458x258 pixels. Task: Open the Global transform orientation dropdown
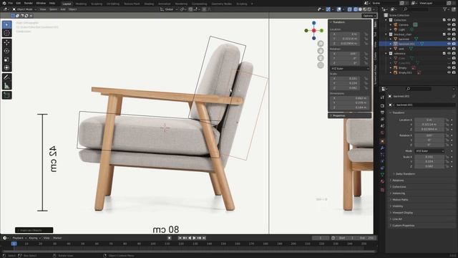pos(169,9)
